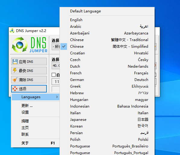
Task: Click the DNS Jumper v2.2 title text
Action: click(31, 31)
